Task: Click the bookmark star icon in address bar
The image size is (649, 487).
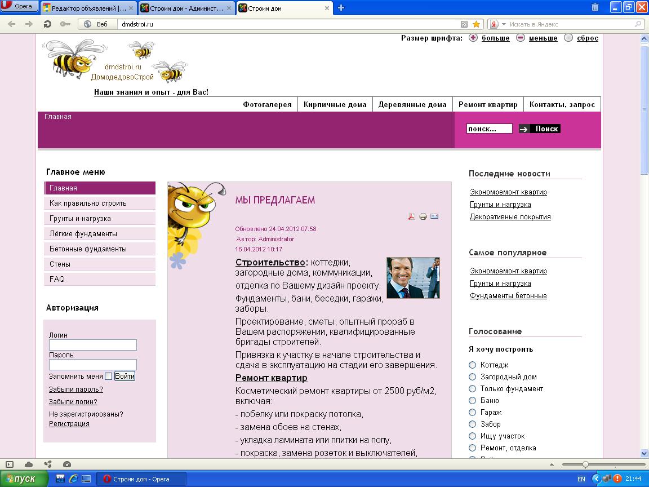Action: click(x=476, y=24)
